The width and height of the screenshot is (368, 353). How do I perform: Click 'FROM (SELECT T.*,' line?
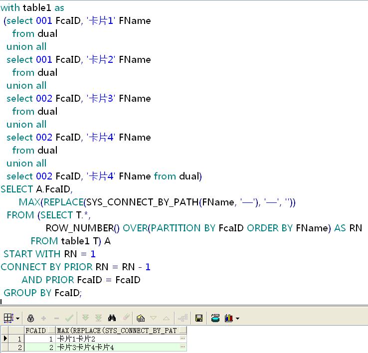48,215
